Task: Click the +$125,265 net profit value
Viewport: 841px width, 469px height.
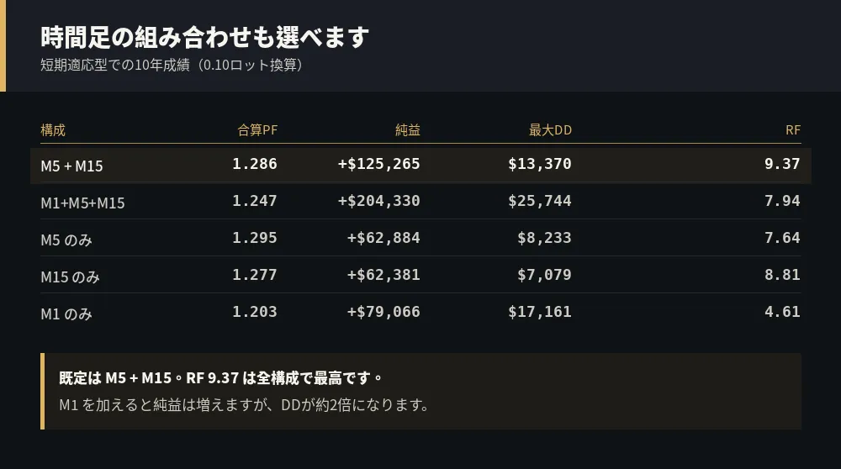Action: [x=379, y=164]
